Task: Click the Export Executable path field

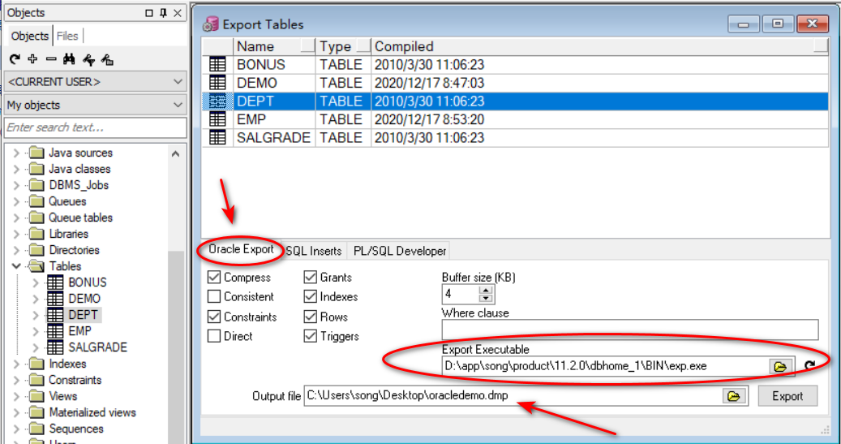Action: coord(606,367)
